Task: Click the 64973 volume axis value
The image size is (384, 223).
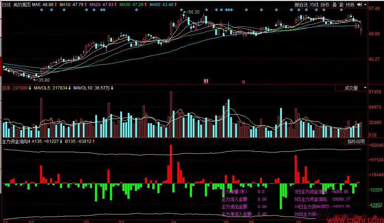Action: [x=375, y=107]
